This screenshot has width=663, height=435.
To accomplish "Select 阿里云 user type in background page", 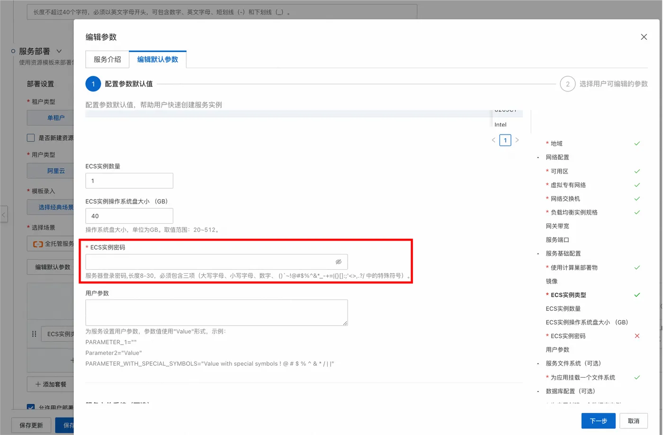I will (x=51, y=171).
